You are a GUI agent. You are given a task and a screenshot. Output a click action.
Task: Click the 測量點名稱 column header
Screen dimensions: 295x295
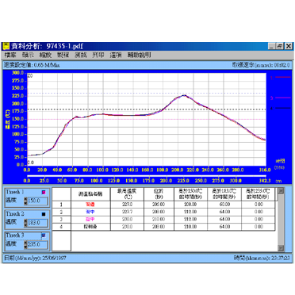(x=90, y=194)
